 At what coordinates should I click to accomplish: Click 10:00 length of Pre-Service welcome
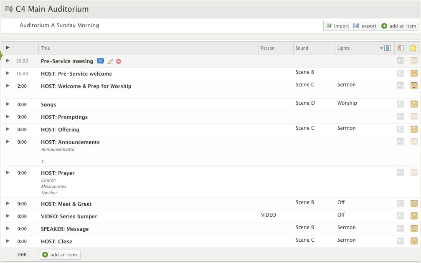(22, 73)
